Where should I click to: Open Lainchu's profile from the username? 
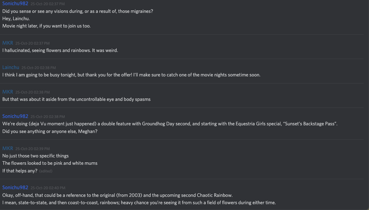[x=11, y=68]
